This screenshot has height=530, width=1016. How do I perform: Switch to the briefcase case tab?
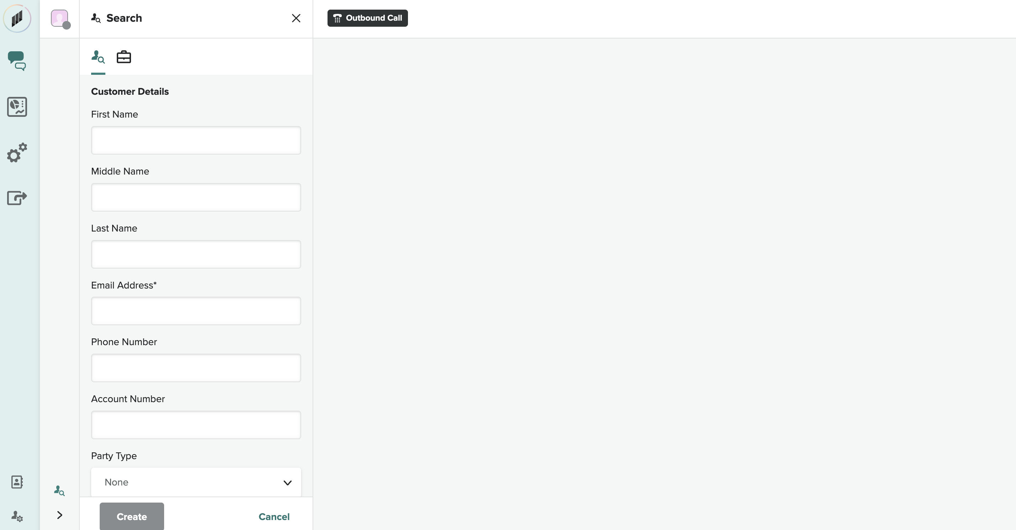(x=124, y=57)
